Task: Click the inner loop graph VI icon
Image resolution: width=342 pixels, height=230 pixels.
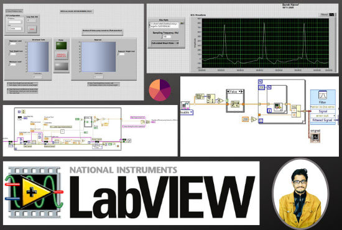Action: click(279, 106)
